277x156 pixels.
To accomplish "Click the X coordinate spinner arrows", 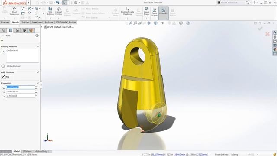I will click(x=36, y=87).
